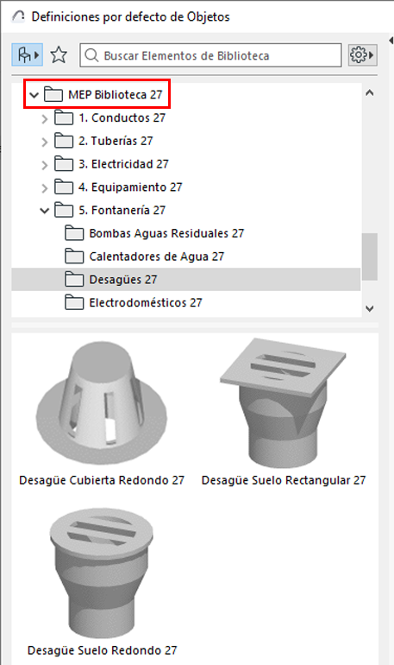The image size is (394, 665).
Task: Expand the 2. Tuberías 27 folder
Action: point(45,142)
